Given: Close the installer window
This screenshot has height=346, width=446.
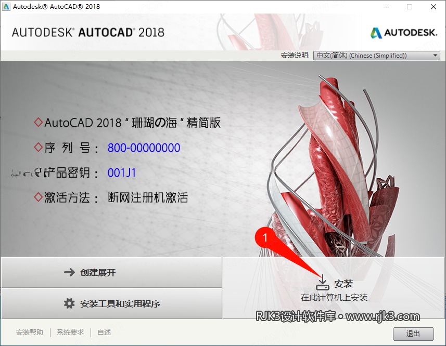Looking at the screenshot, I should click(434, 7).
